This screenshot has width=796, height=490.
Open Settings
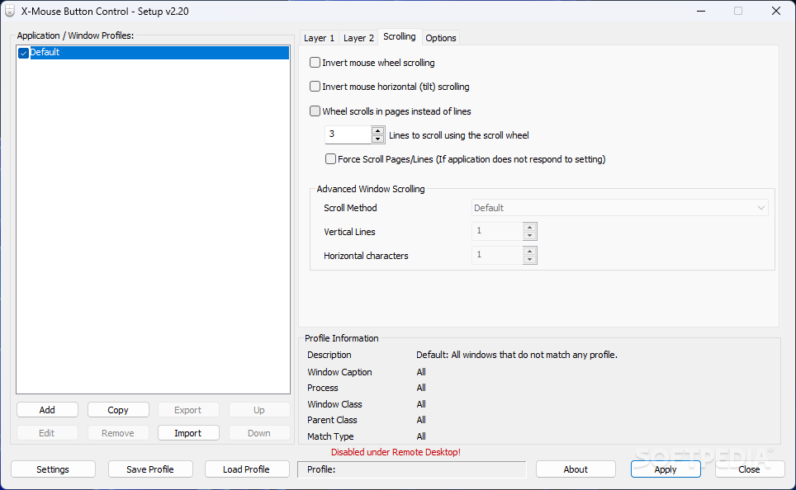53,469
